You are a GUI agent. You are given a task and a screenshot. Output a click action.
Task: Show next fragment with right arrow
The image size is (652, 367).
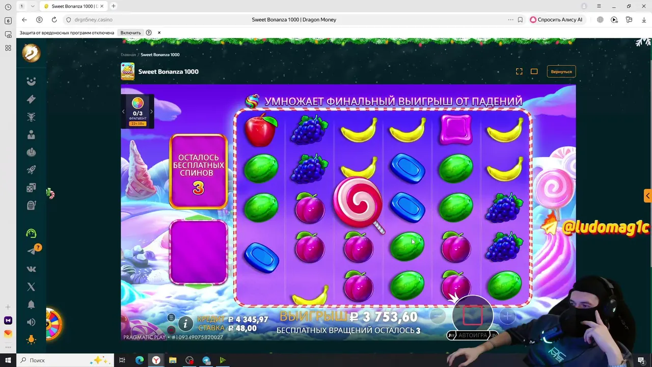[x=151, y=111]
